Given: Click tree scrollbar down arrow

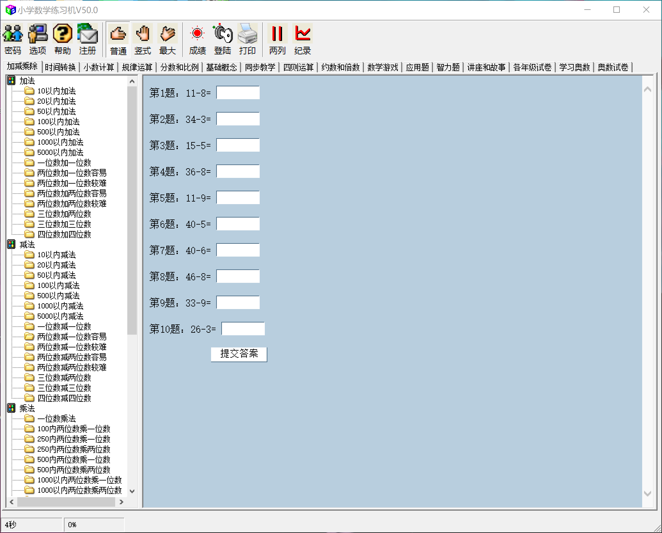Looking at the screenshot, I should (132, 491).
